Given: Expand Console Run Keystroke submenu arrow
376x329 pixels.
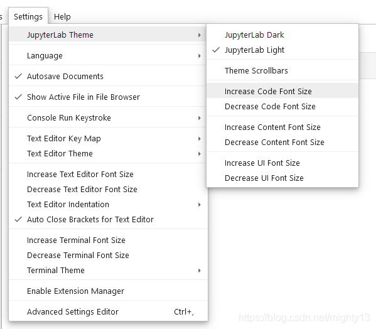Looking at the screenshot, I should pos(199,118).
